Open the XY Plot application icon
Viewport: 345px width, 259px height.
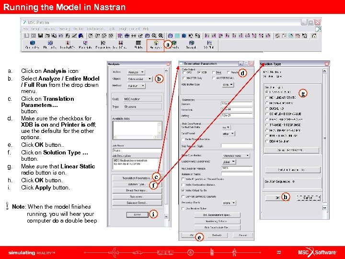pyautogui.click(x=209, y=45)
